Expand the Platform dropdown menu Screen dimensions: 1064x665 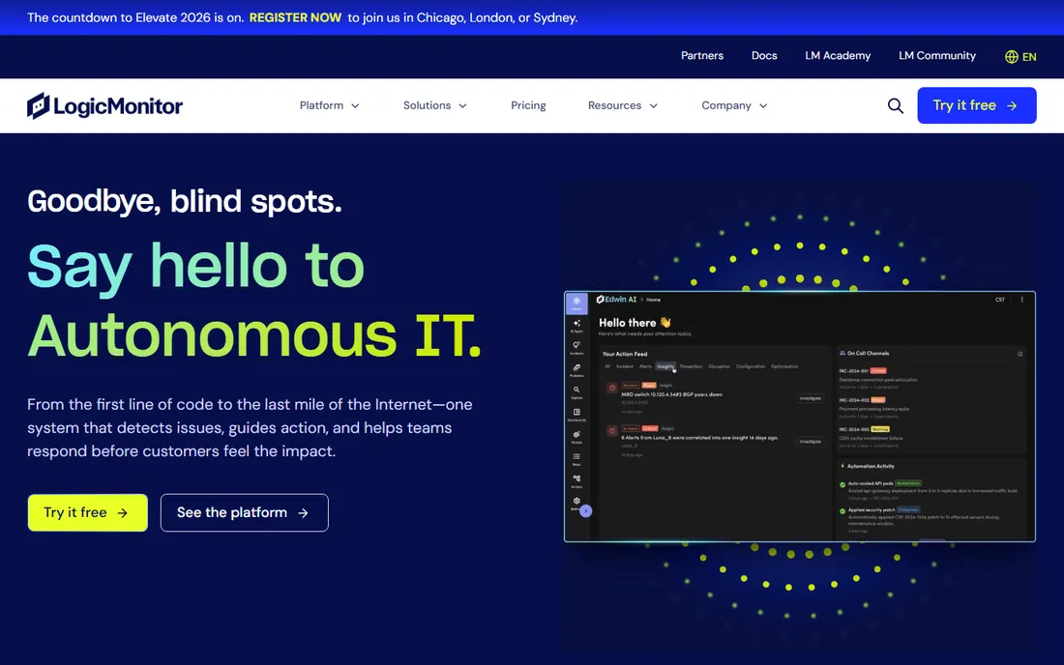click(330, 105)
